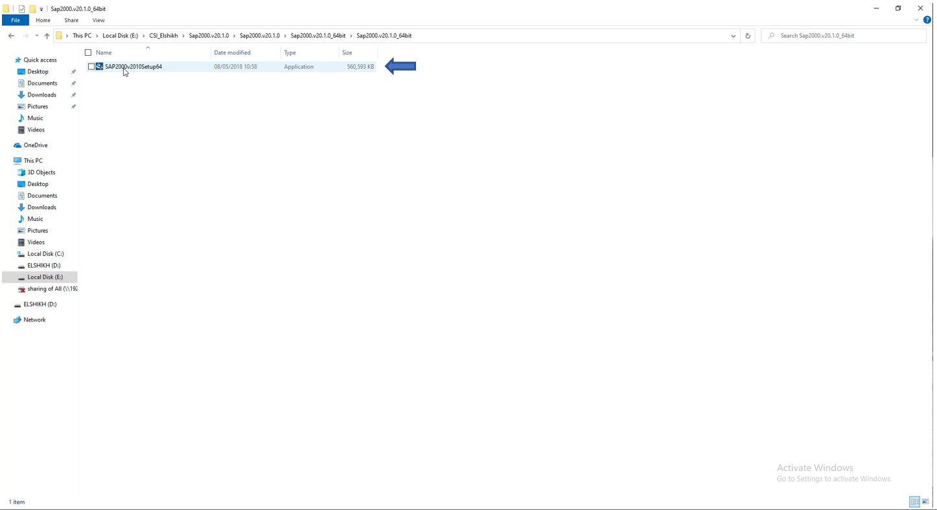Click the pin icon next to Quick access Downloads
Viewport: 937px width, 510px height.
pyautogui.click(x=73, y=95)
